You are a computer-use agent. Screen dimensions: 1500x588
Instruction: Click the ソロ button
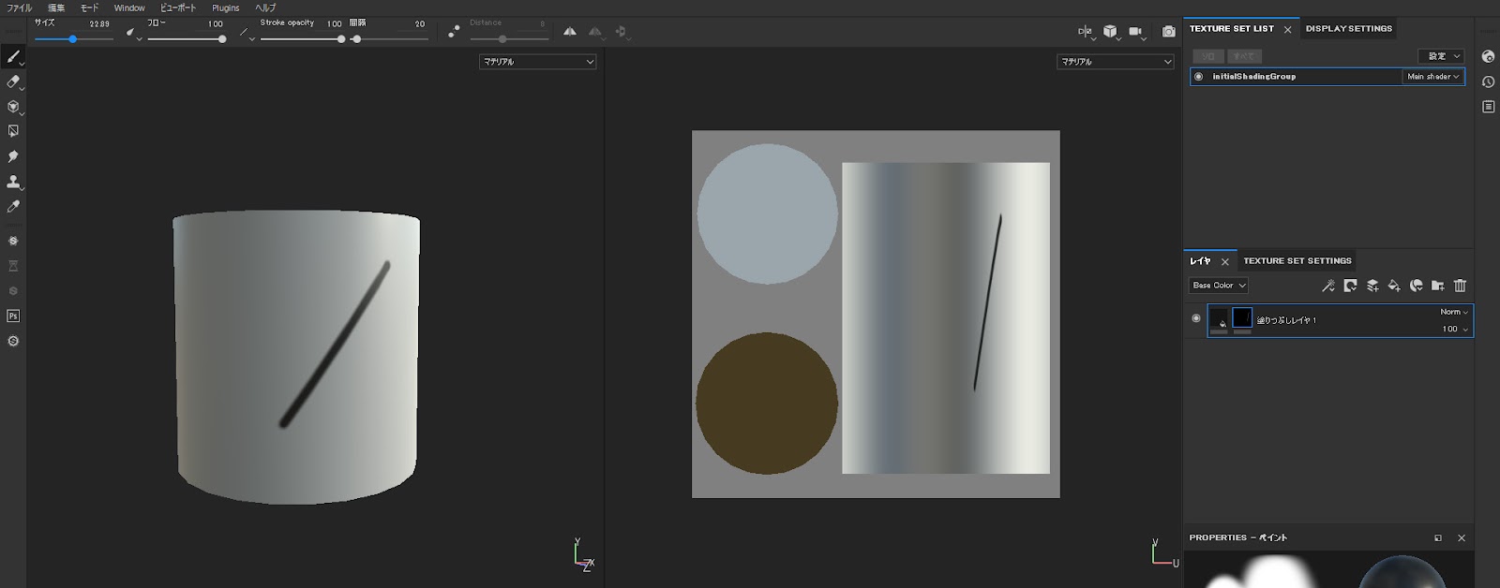pos(1208,56)
